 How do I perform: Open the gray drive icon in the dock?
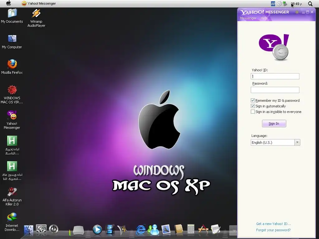click(x=79, y=230)
